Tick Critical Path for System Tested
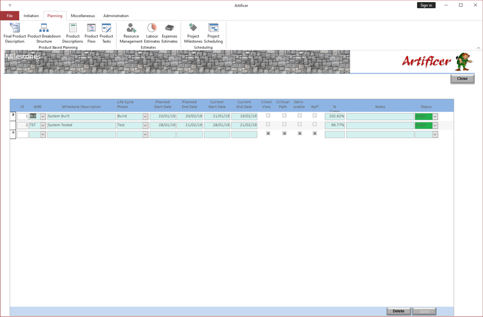 (284, 124)
